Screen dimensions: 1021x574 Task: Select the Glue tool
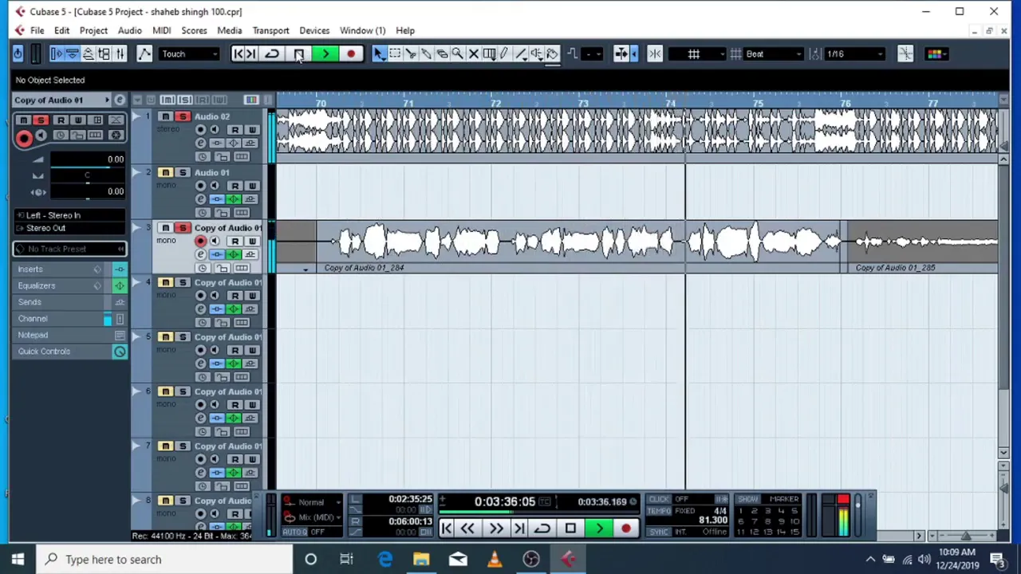pyautogui.click(x=426, y=53)
